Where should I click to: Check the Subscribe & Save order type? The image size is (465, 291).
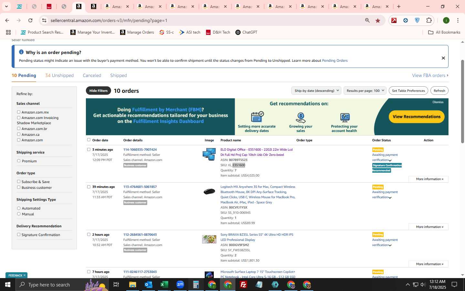click(x=19, y=181)
